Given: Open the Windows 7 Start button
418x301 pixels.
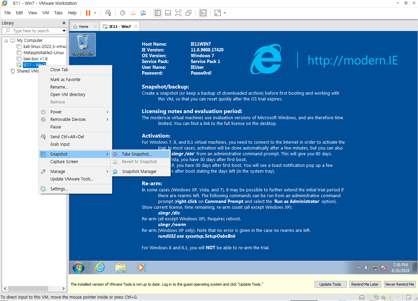Looking at the screenshot, I should [79, 268].
